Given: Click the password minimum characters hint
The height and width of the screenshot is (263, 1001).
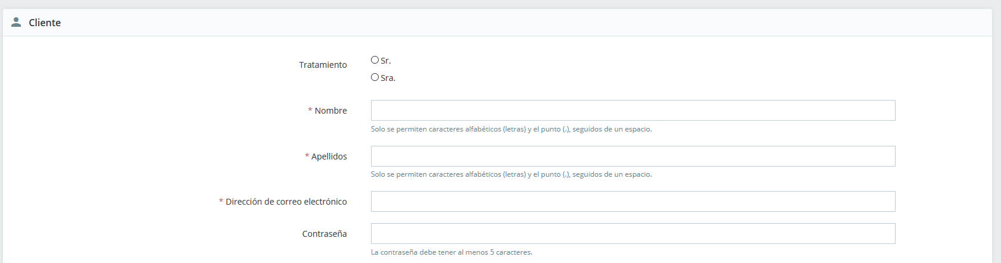Looking at the screenshot, I should 451,252.
